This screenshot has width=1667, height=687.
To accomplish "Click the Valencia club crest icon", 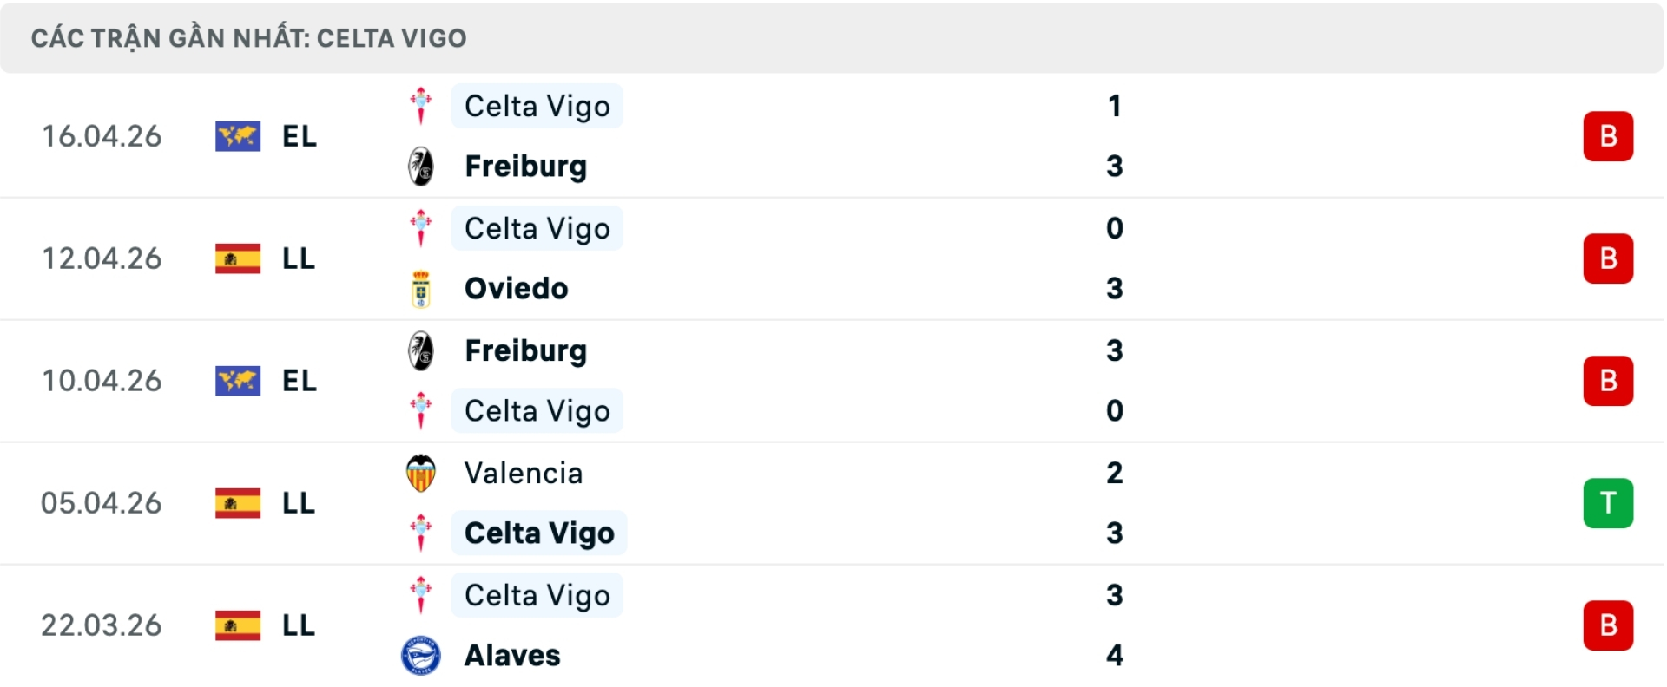I will pyautogui.click(x=421, y=474).
